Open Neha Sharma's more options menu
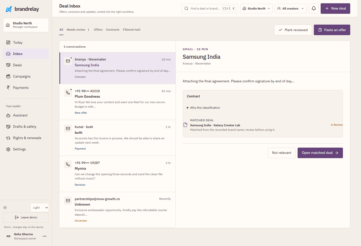Image resolution: width=361 pixels, height=246 pixels. [45, 236]
